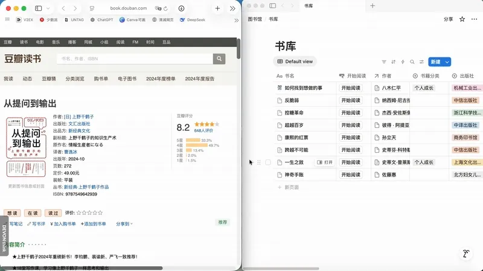Viewport: 483px width, 271px height.
Task: Click the douban book search field
Action: [x=135, y=59]
